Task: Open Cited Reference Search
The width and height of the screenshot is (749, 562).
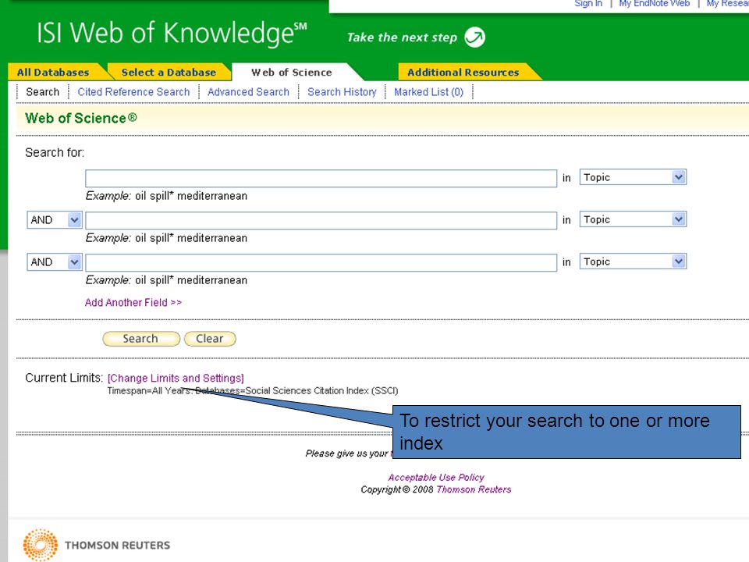Action: [x=133, y=92]
